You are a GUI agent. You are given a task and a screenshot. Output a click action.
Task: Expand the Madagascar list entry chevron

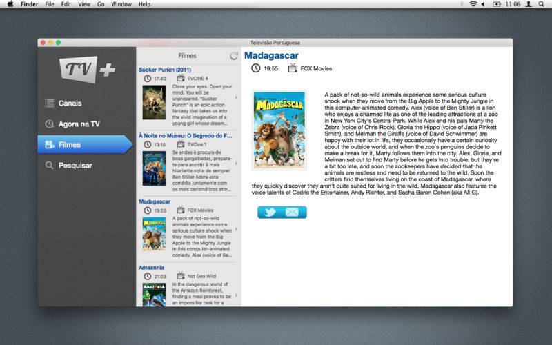[x=236, y=229]
